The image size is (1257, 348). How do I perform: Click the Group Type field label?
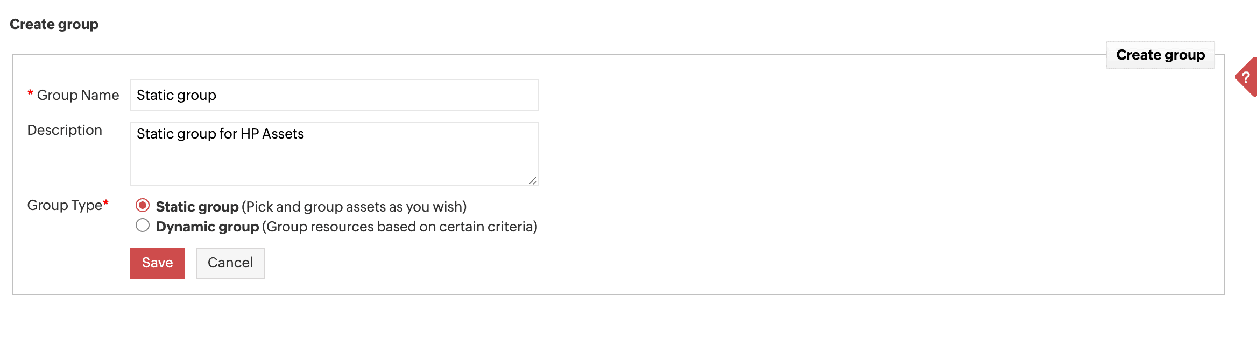pyautogui.click(x=65, y=205)
